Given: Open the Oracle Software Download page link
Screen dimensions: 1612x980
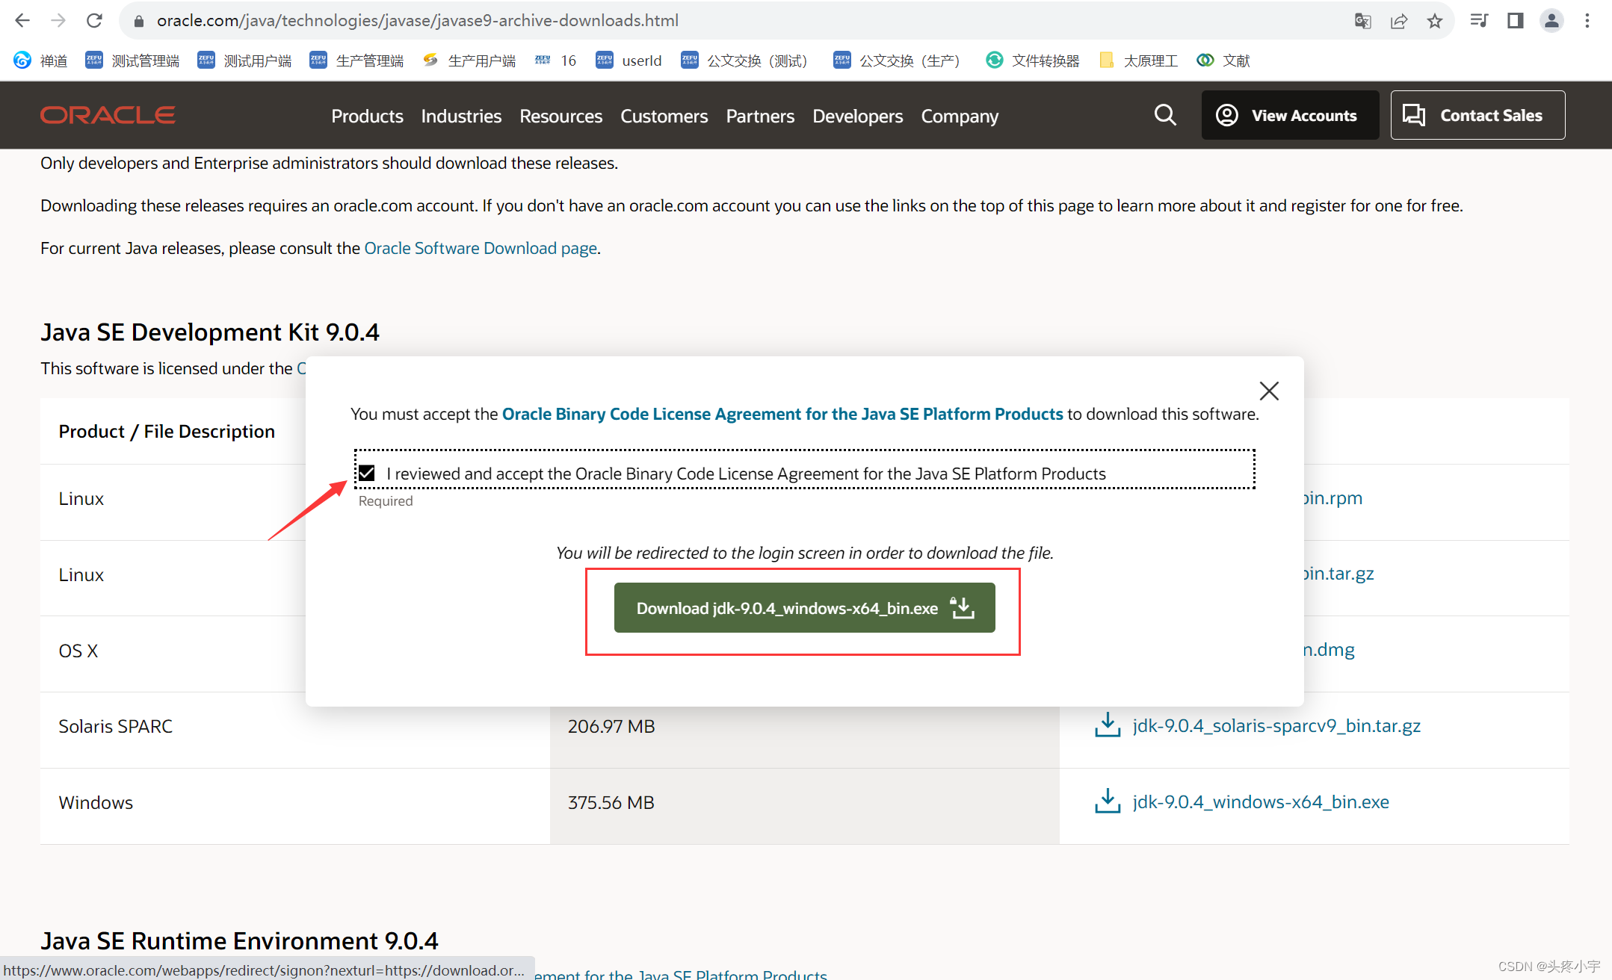Looking at the screenshot, I should [481, 248].
